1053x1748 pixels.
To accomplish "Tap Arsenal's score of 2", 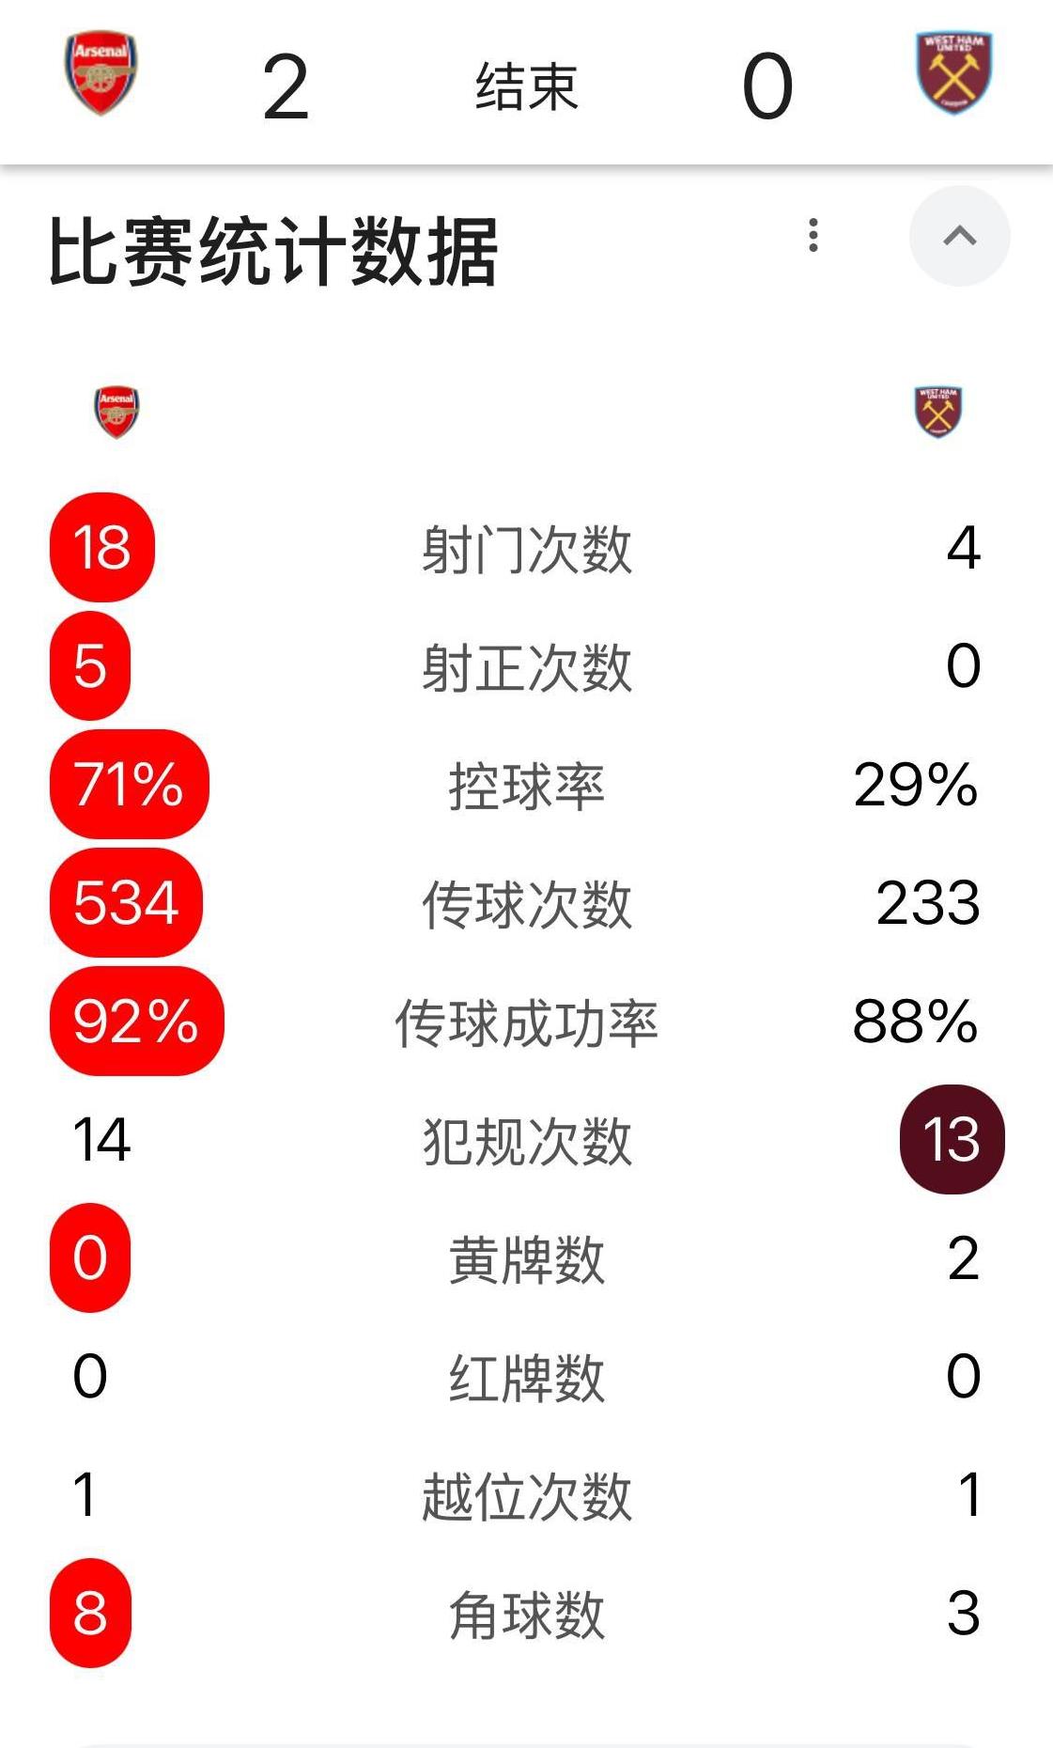I will (x=286, y=86).
